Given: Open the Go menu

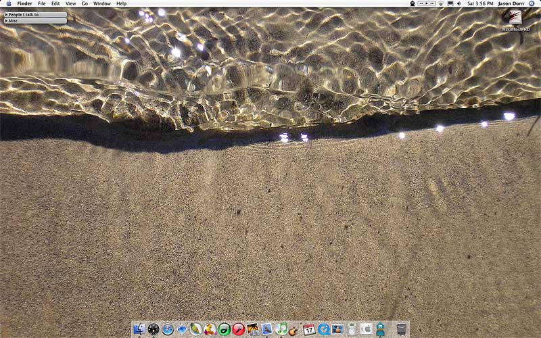Looking at the screenshot, I should click(x=85, y=3).
